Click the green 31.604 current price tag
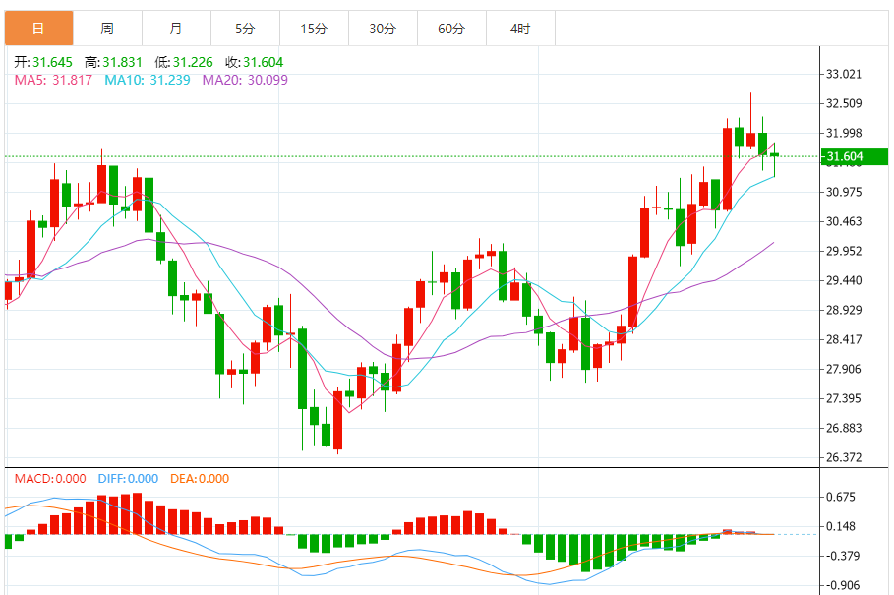Screen dimensions: 894x595 point(855,156)
